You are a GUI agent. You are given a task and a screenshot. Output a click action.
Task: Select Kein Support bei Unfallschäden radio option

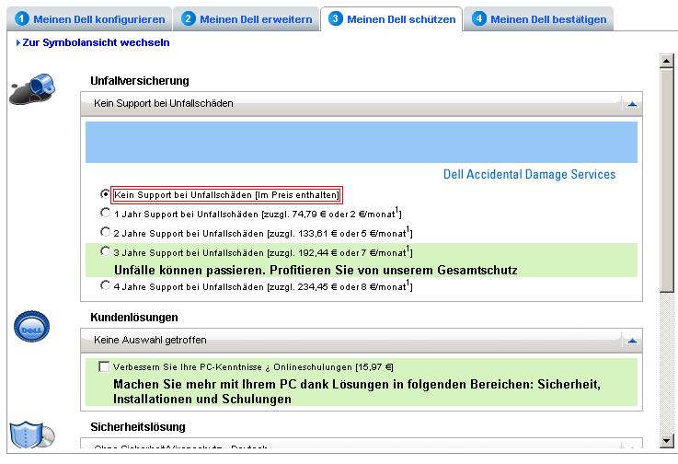point(105,194)
